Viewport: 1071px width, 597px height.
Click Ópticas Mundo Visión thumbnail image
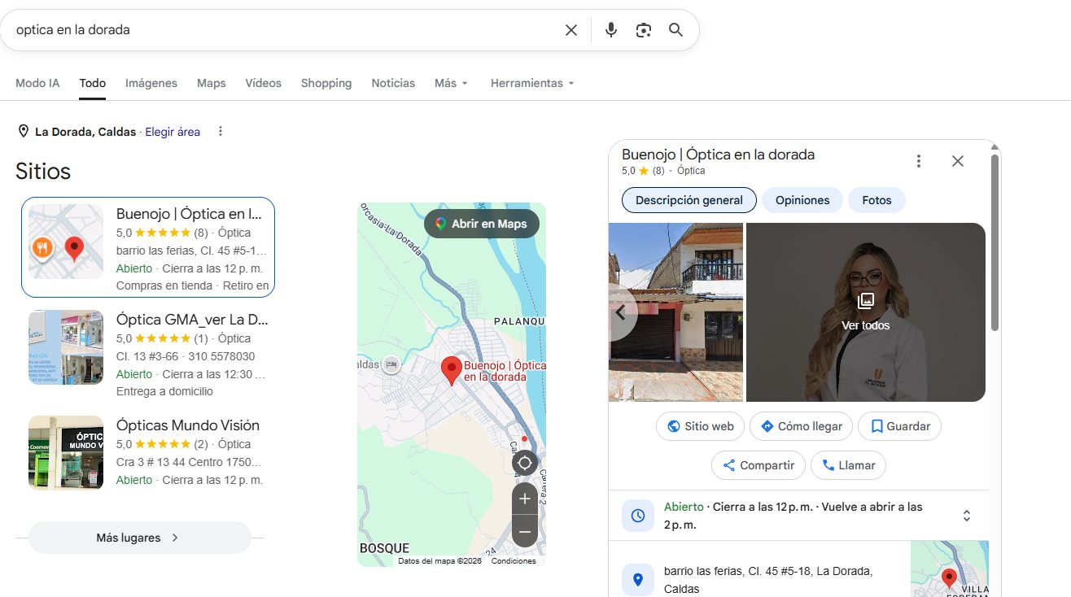click(x=66, y=453)
